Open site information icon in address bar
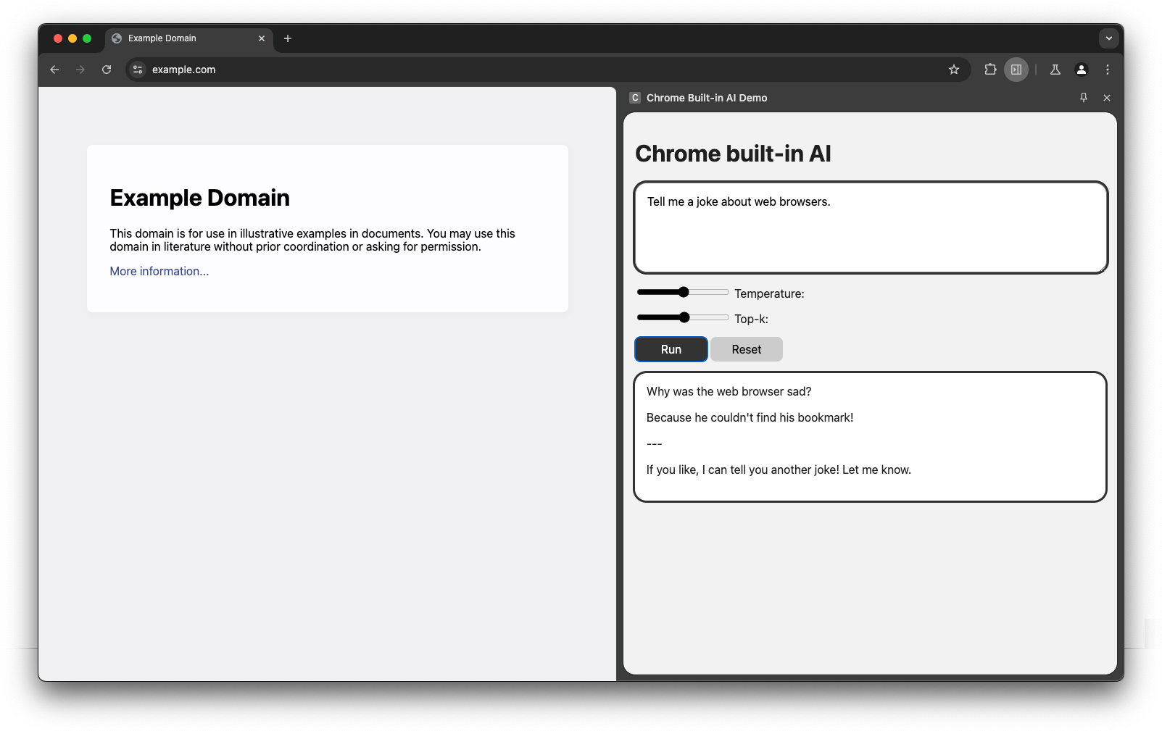The image size is (1162, 731). 138,70
